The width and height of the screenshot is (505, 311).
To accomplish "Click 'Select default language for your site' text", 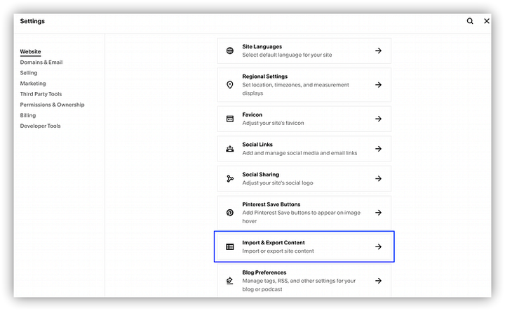I will point(287,55).
